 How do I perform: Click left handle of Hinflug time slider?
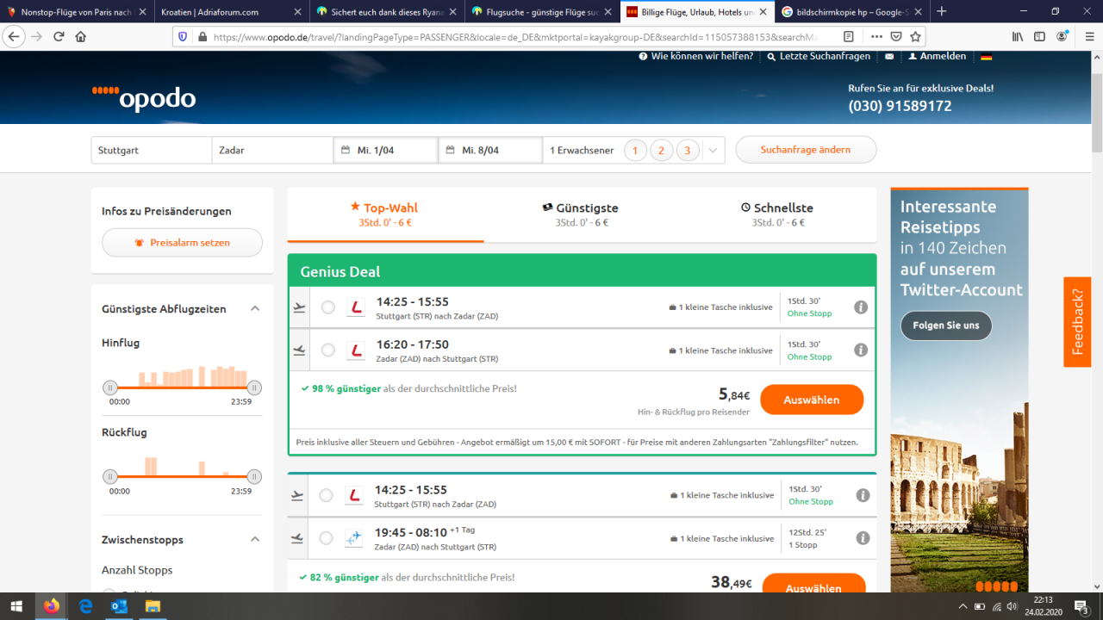(x=110, y=387)
